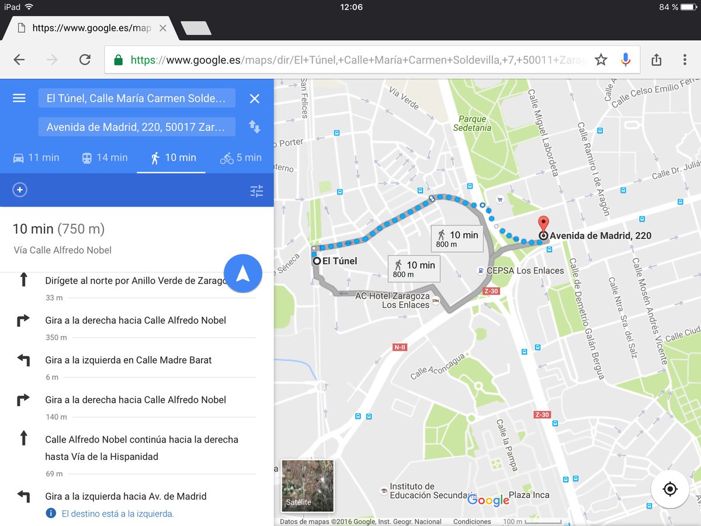Screen dimensions: 701x526
Task: Click the Parque Sedetania label
Action: coord(472,123)
